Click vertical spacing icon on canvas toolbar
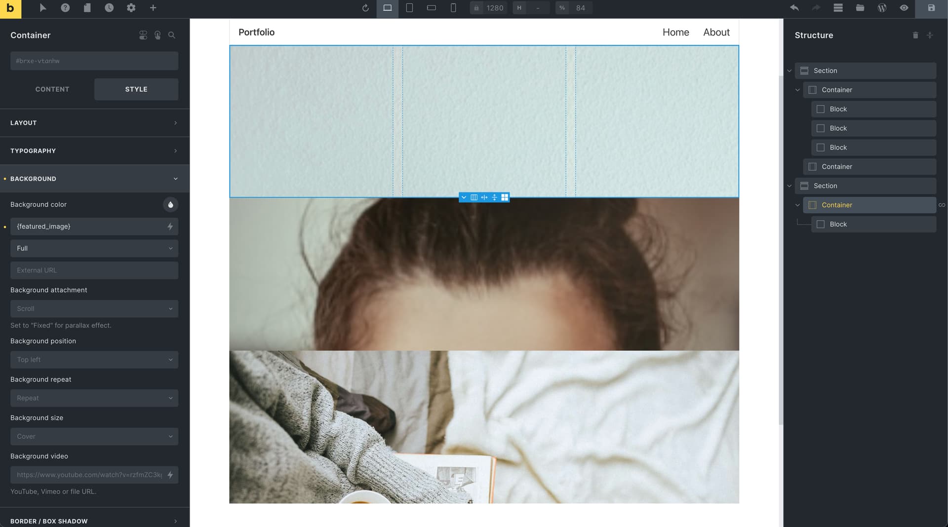This screenshot has height=527, width=948. [494, 197]
